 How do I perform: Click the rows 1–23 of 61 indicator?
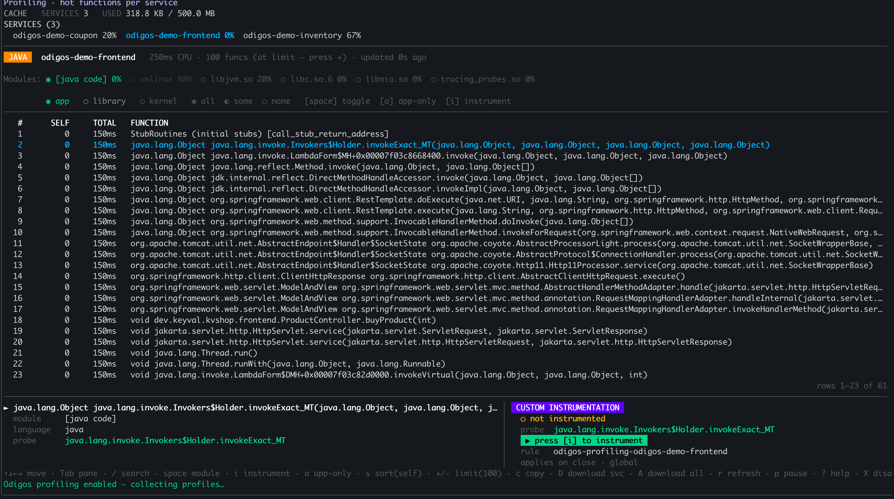tap(852, 386)
